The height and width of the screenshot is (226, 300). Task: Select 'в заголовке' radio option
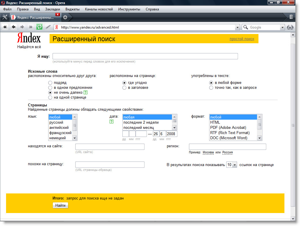click(124, 88)
